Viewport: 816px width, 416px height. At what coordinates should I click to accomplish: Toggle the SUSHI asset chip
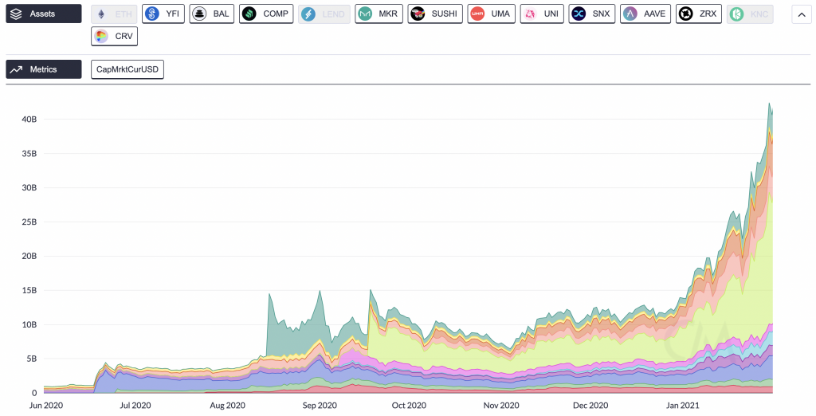[x=435, y=14]
